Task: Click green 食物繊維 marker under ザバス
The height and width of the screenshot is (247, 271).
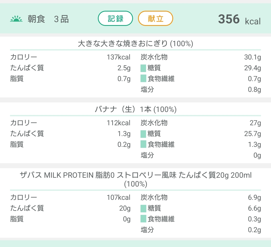Action: (143, 219)
